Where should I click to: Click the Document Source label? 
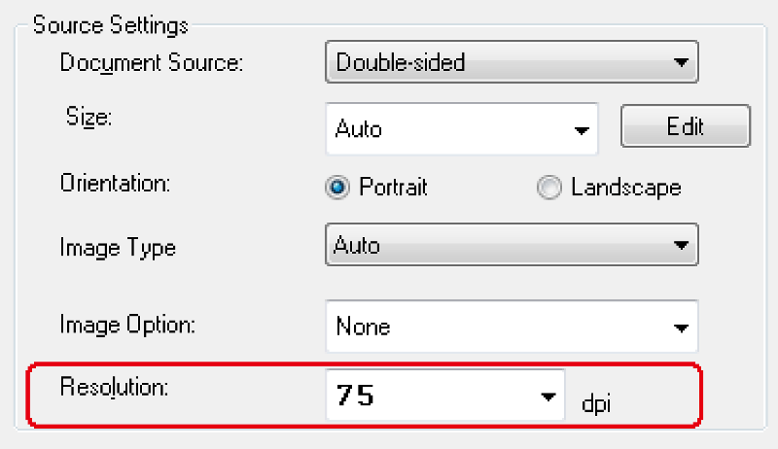(151, 63)
